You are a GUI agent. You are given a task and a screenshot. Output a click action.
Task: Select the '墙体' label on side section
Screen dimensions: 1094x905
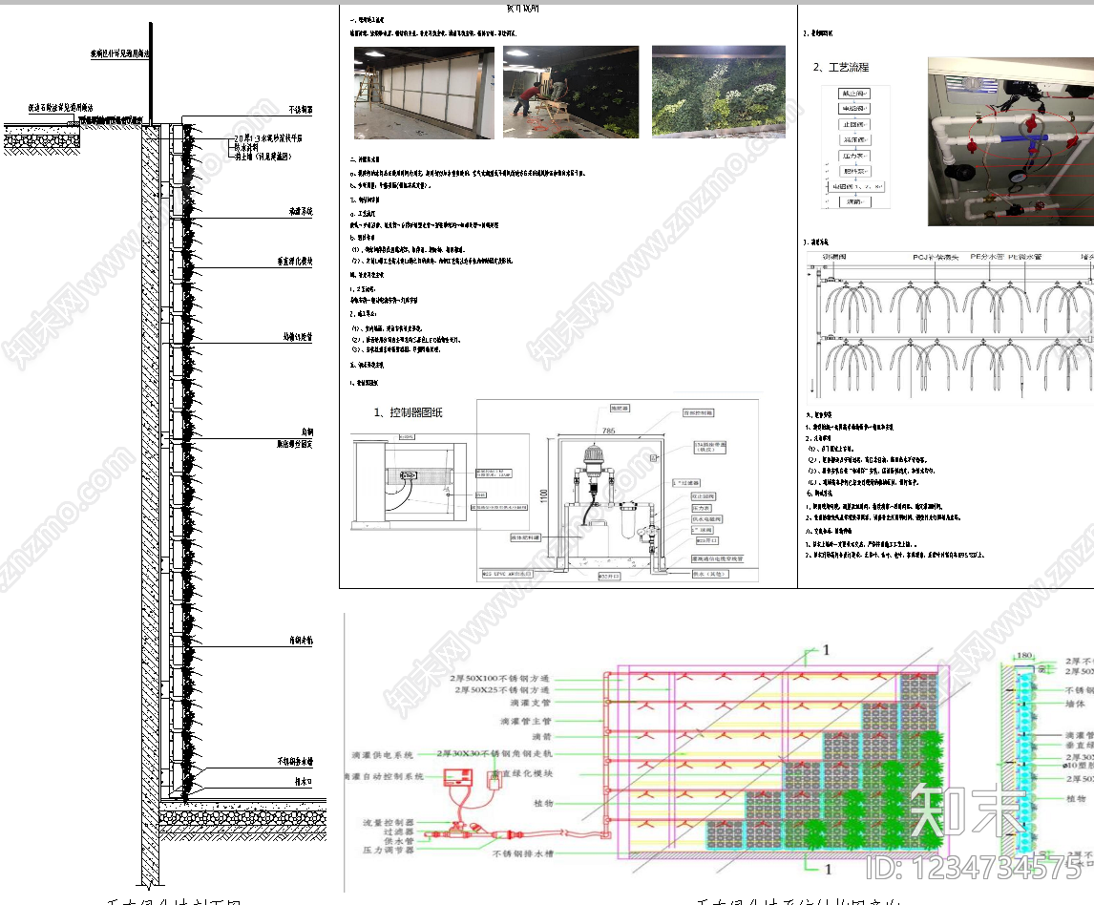click(1075, 704)
